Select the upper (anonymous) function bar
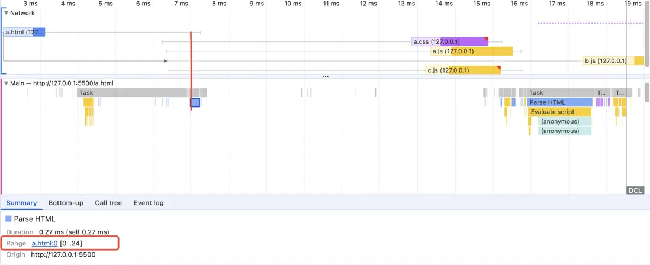 [x=565, y=121]
